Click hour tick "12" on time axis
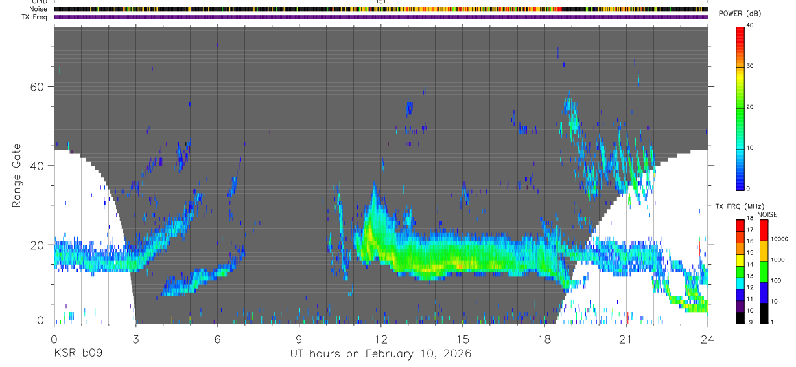796x367 pixels. [381, 339]
